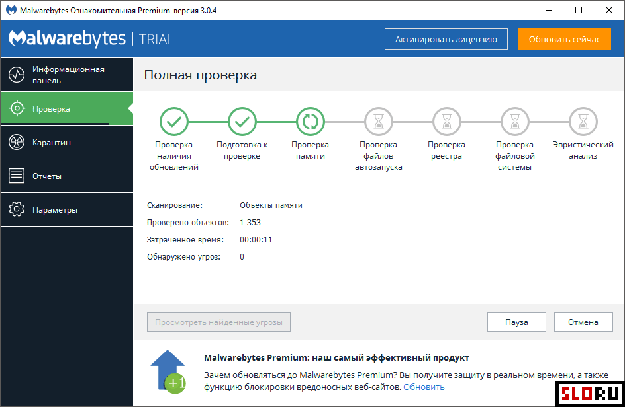The image size is (625, 407).
Task: Click the Эвристический анализ step label
Action: [x=583, y=151]
